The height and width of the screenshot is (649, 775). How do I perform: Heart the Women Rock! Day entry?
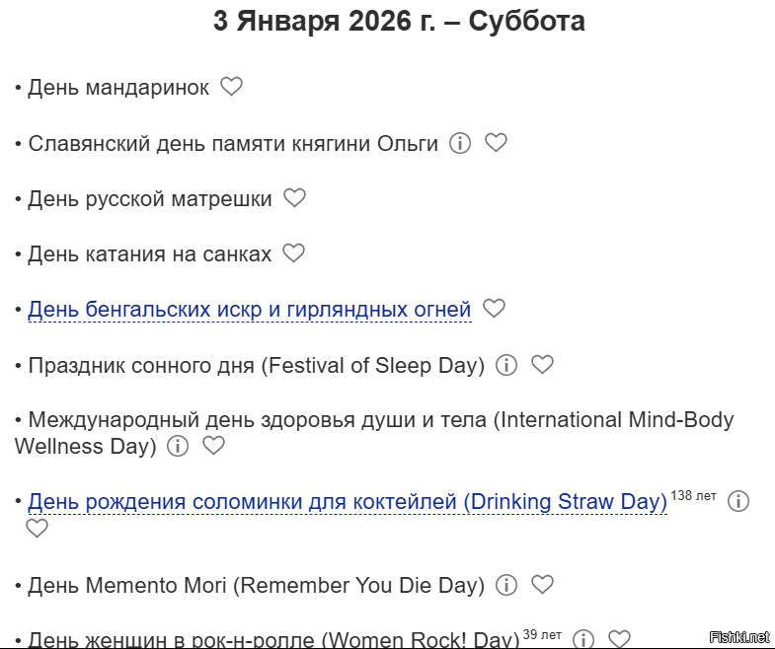[619, 639]
